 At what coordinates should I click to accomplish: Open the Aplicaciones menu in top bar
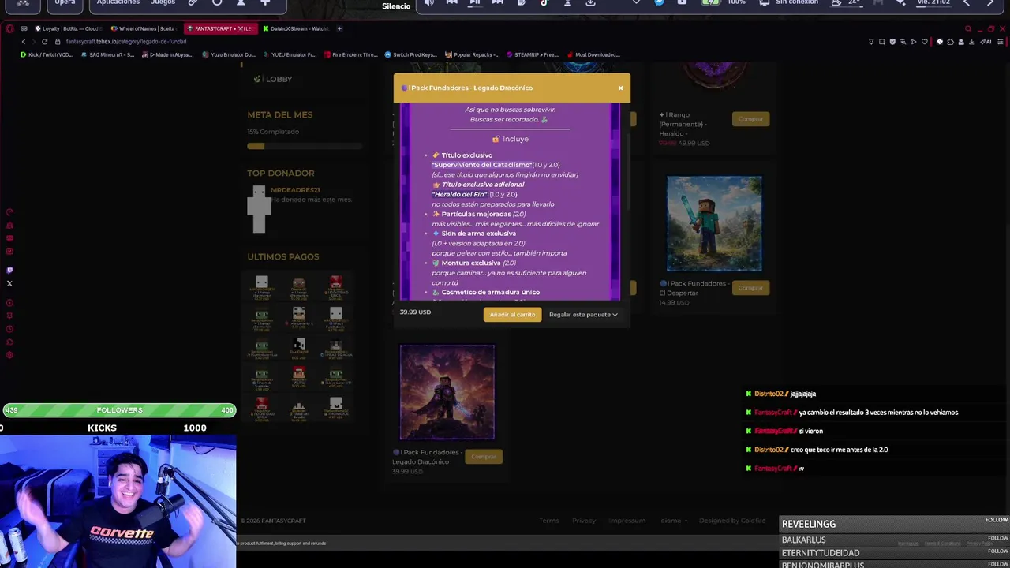coord(118,2)
